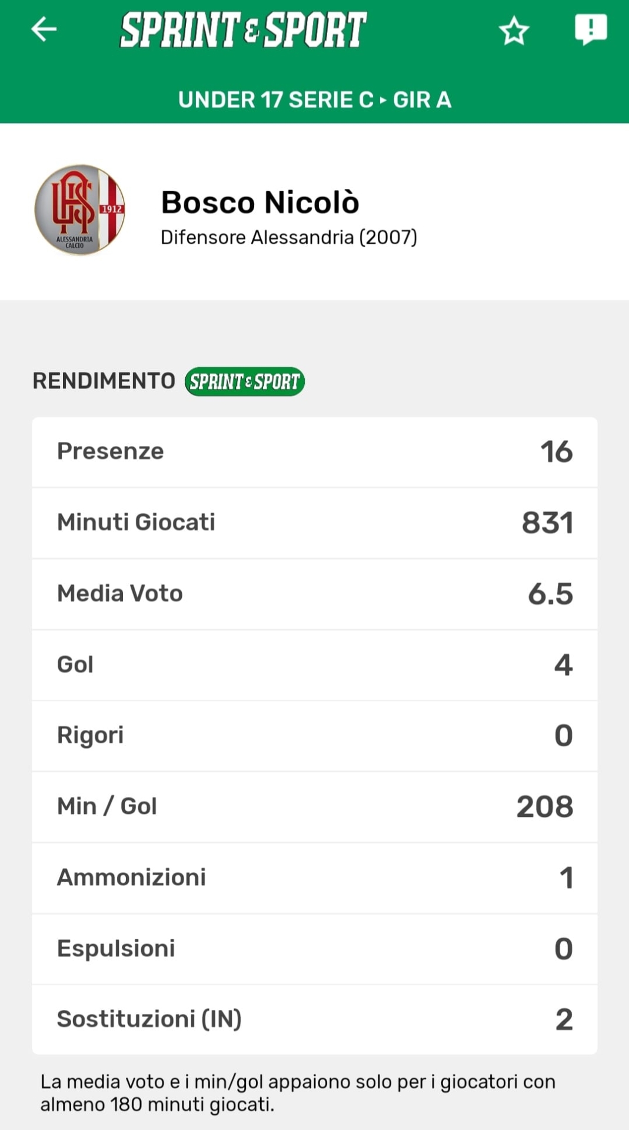Tap the Media Voto row
Image resolution: width=629 pixels, height=1130 pixels.
point(315,594)
